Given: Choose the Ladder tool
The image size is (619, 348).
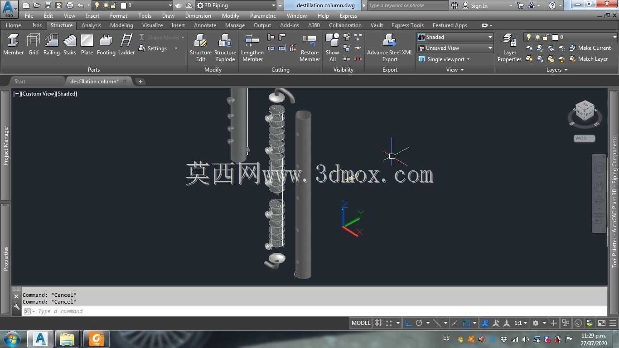Looking at the screenshot, I should [x=126, y=45].
